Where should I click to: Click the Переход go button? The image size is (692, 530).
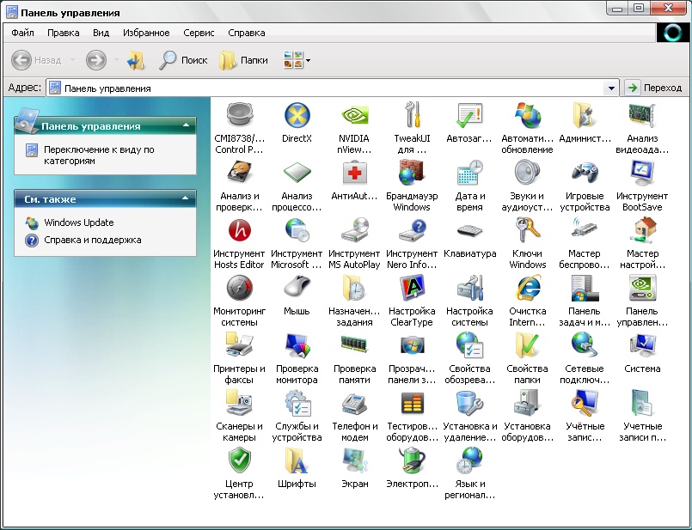tap(654, 88)
